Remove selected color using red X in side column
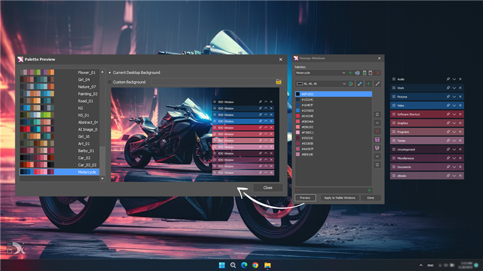 pyautogui.click(x=377, y=131)
